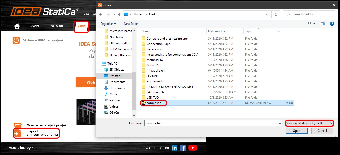Toggle the preview pane icon
Viewport: 340px width, 155px height.
tap(323, 24)
